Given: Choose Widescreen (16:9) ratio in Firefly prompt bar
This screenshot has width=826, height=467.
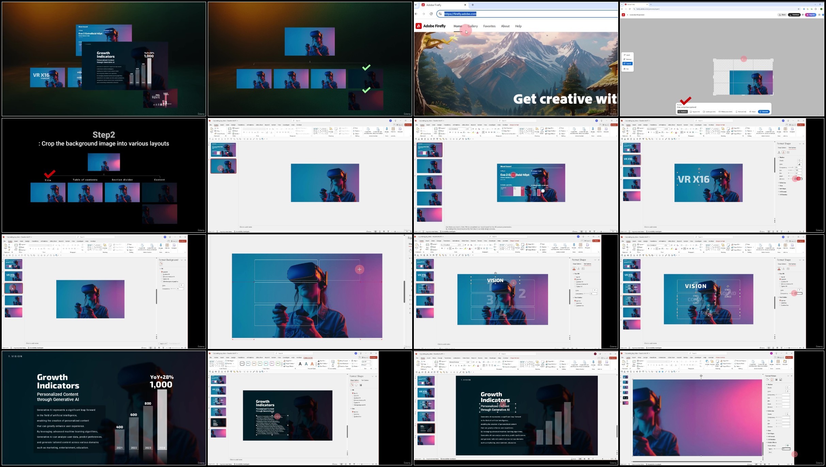Looking at the screenshot, I should tap(726, 112).
